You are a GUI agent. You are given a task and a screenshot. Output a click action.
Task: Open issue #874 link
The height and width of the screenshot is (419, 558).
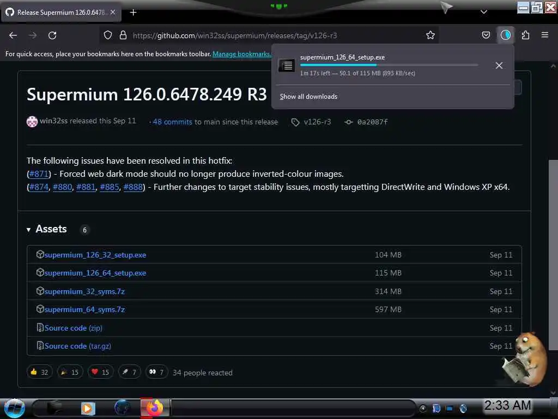[x=39, y=187]
